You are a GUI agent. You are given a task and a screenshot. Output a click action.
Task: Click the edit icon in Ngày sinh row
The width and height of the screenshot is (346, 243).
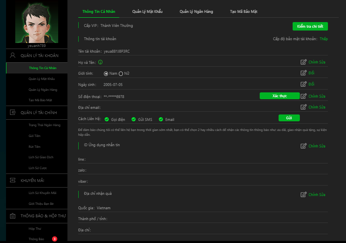click(303, 84)
